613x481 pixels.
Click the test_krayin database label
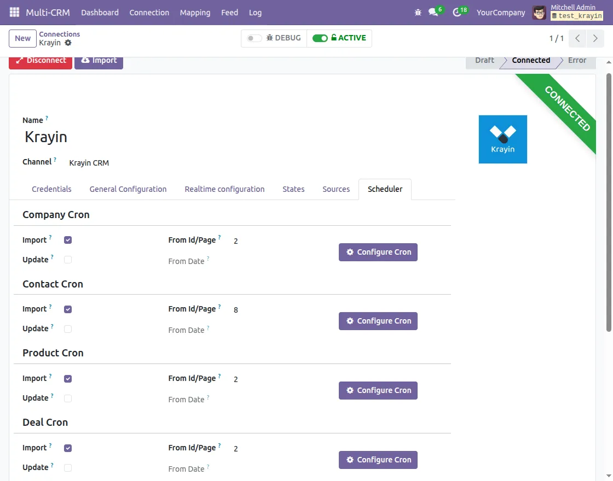(577, 16)
